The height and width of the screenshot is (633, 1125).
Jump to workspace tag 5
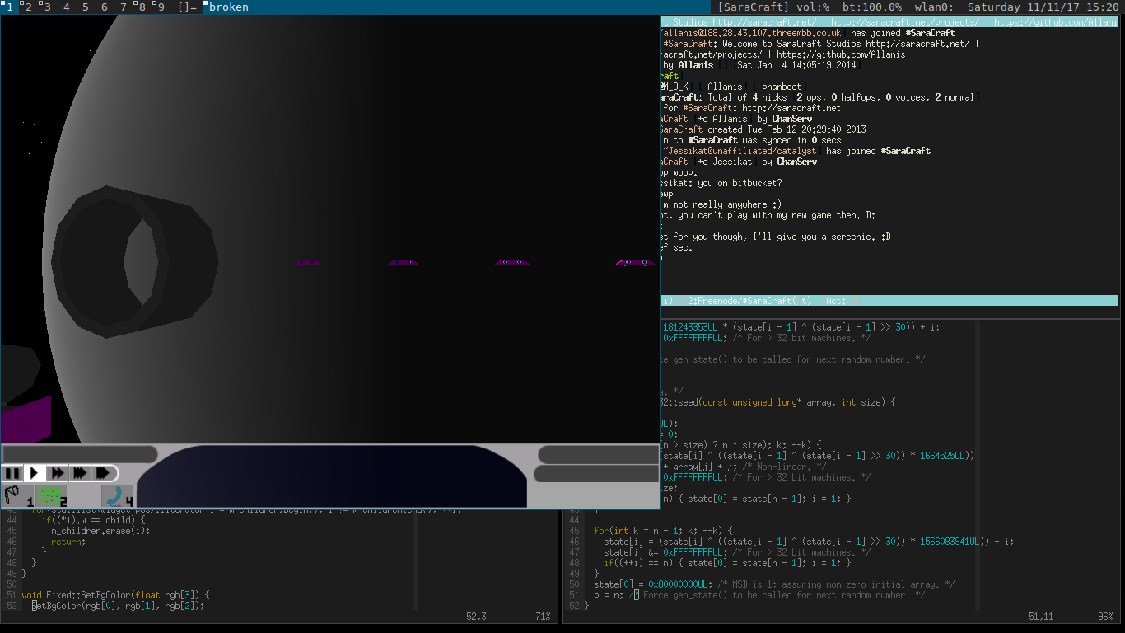[x=85, y=7]
